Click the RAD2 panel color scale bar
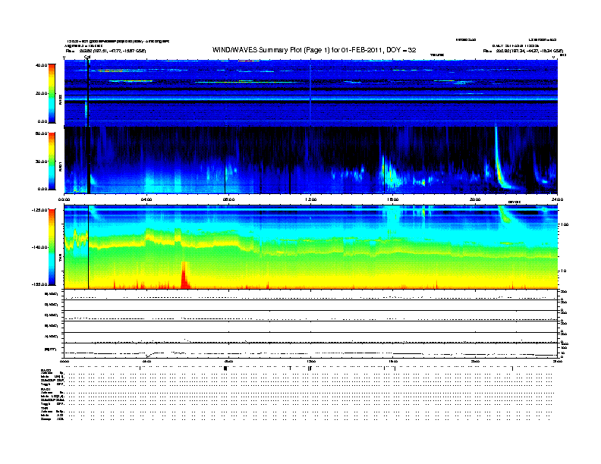Viewport: 601px width, 464px height. click(x=52, y=93)
